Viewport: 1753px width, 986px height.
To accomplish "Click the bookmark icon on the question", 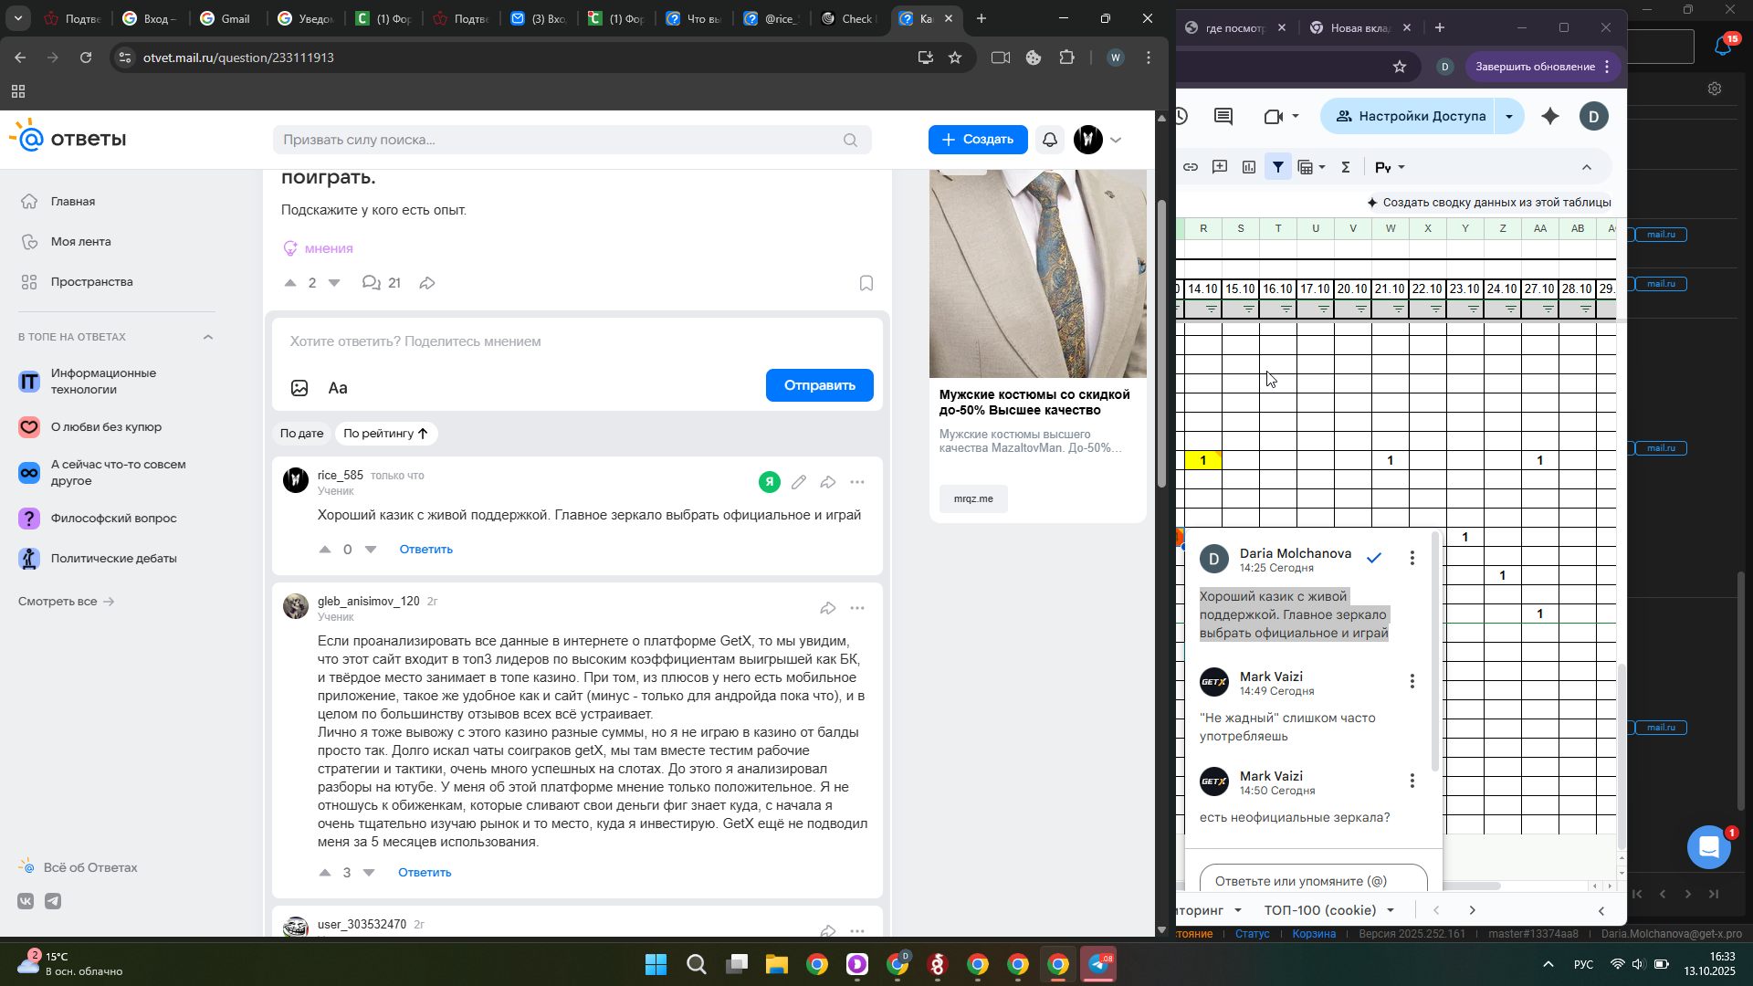I will click(x=866, y=283).
